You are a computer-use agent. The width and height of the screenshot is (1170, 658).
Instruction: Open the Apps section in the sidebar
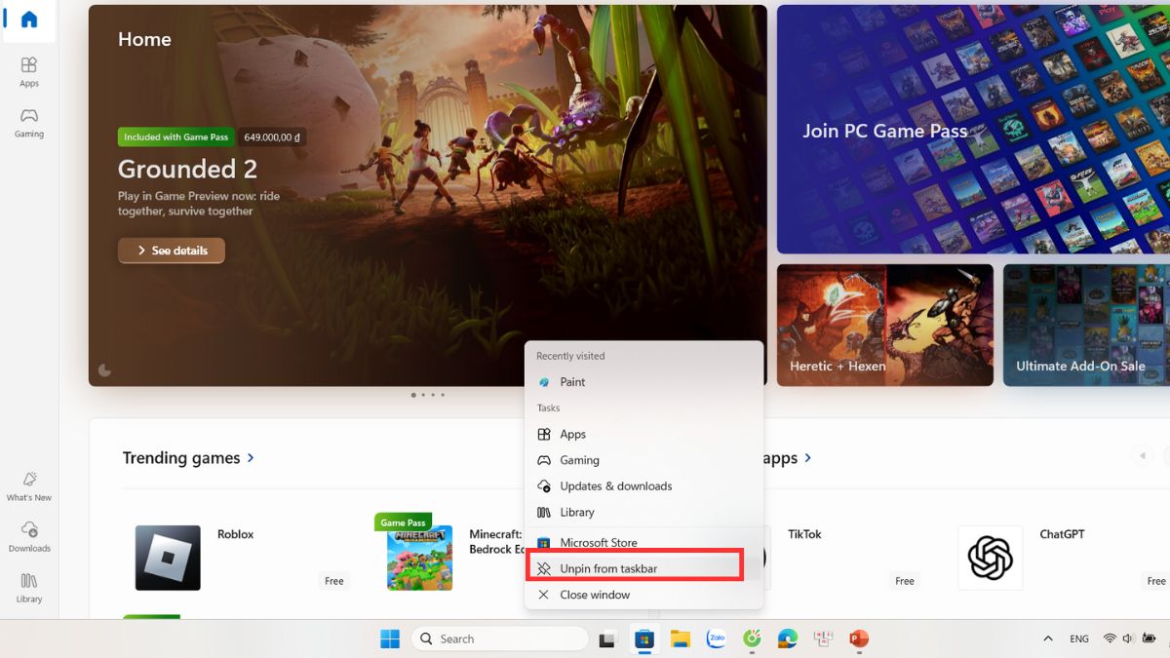point(29,71)
